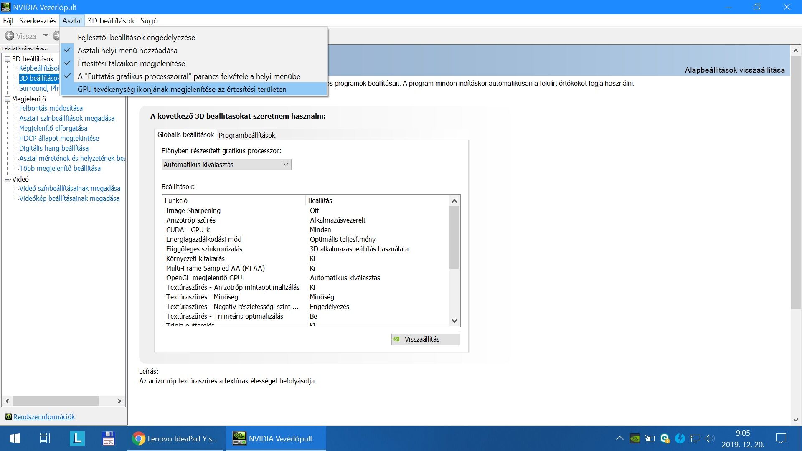Open the Vissza history dropdown arrow
Viewport: 802px width, 451px height.
(46, 36)
